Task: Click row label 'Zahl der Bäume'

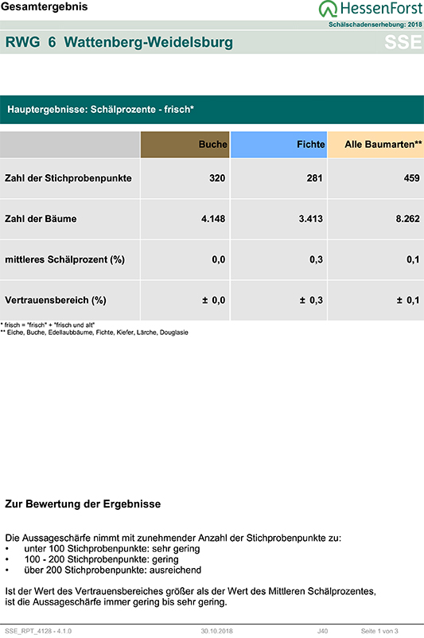Action: [41, 219]
